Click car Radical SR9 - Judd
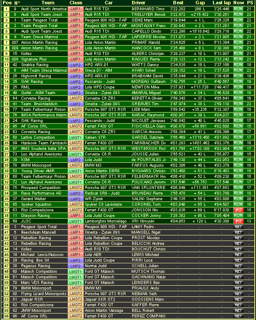Image resolution: width=256 pixels, height=320 pixels. pyautogui.click(x=102, y=193)
